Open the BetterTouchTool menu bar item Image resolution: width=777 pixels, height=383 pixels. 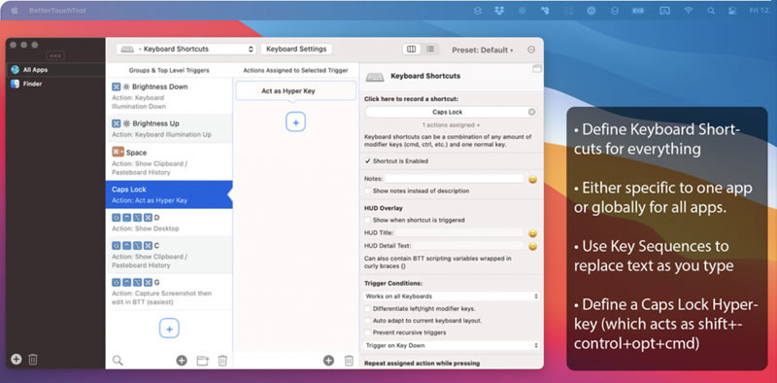point(57,11)
